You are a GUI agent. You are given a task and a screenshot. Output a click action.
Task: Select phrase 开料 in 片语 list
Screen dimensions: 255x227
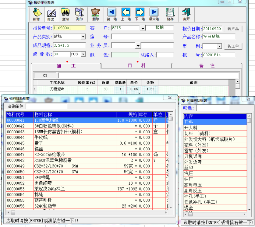click(x=215, y=122)
